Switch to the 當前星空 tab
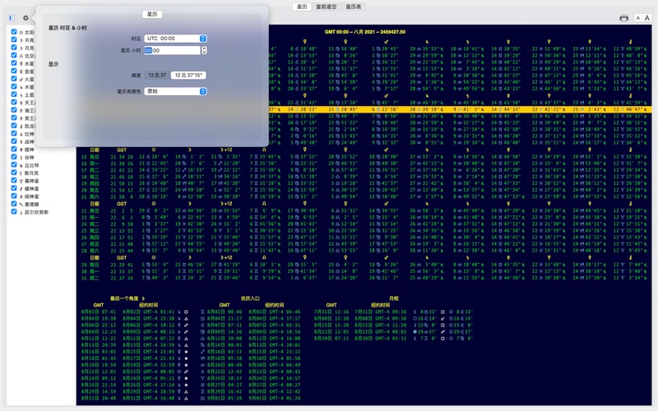The image size is (658, 411). click(x=327, y=7)
